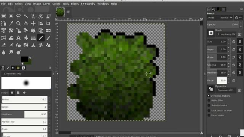This screenshot has width=244, height=137.
Task: Open the Layer menu
Action: (47, 4)
